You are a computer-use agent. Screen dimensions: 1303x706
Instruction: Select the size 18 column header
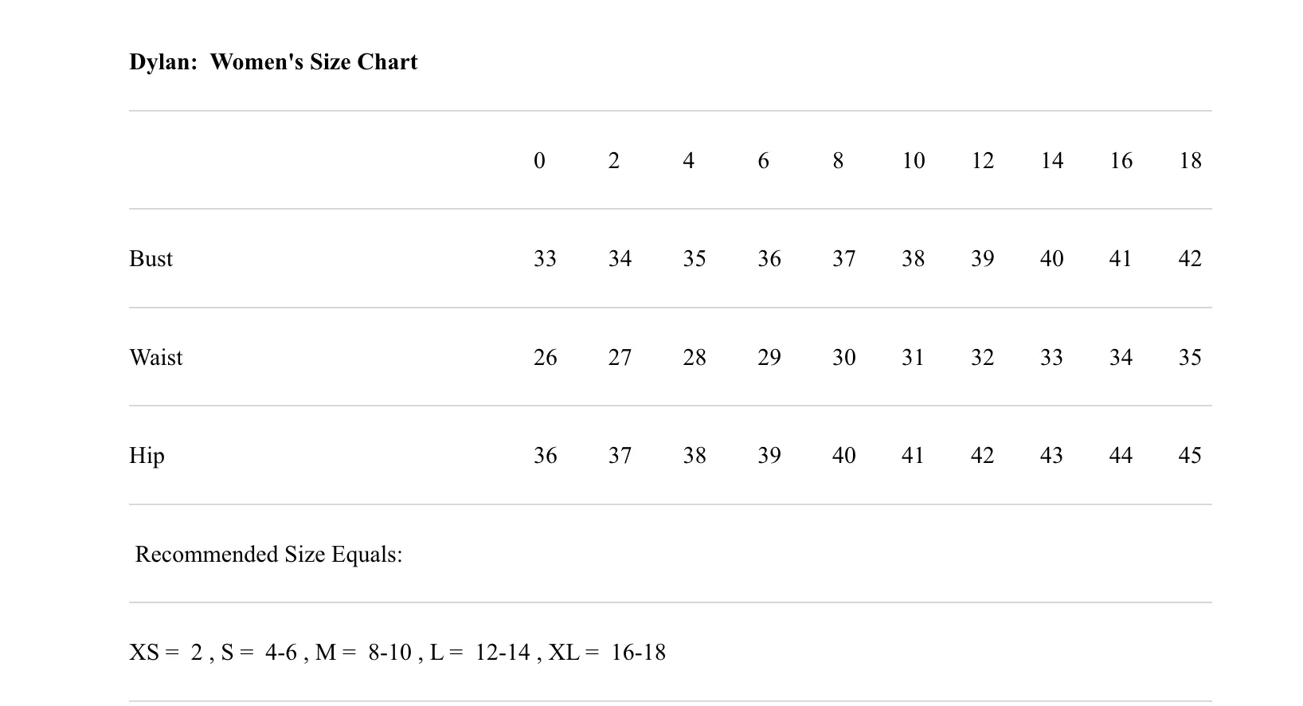coord(1190,161)
